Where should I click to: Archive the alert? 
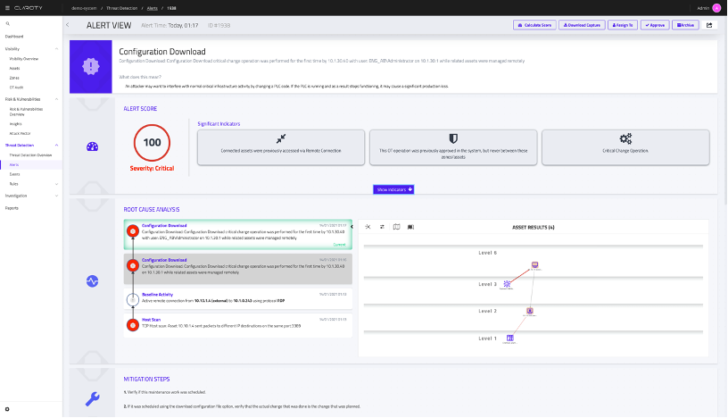coord(685,25)
